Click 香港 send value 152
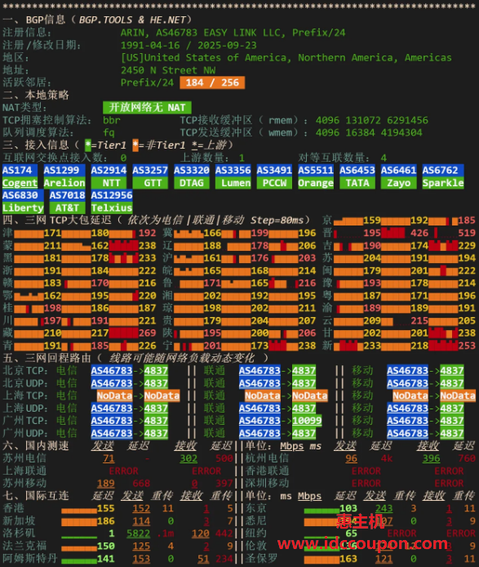Viewport: 479px width, 567px height. click(x=141, y=508)
